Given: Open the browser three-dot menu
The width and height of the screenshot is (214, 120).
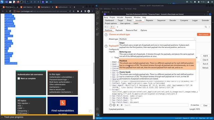Looking at the screenshot, I should point(92,11).
